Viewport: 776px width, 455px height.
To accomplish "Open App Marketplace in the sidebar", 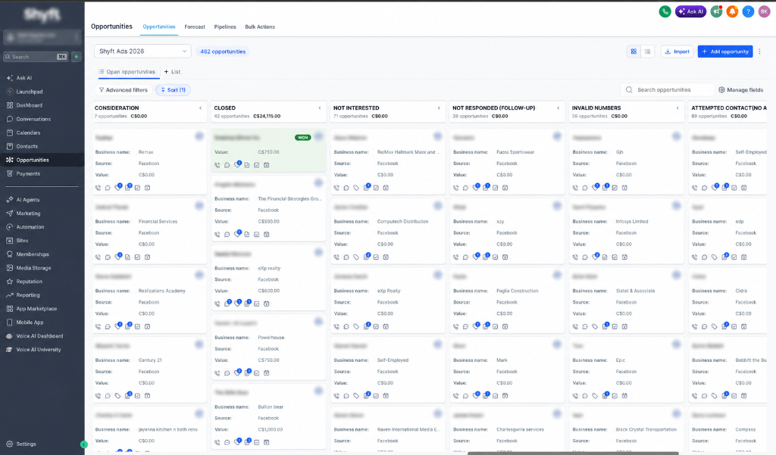I will pyautogui.click(x=36, y=309).
